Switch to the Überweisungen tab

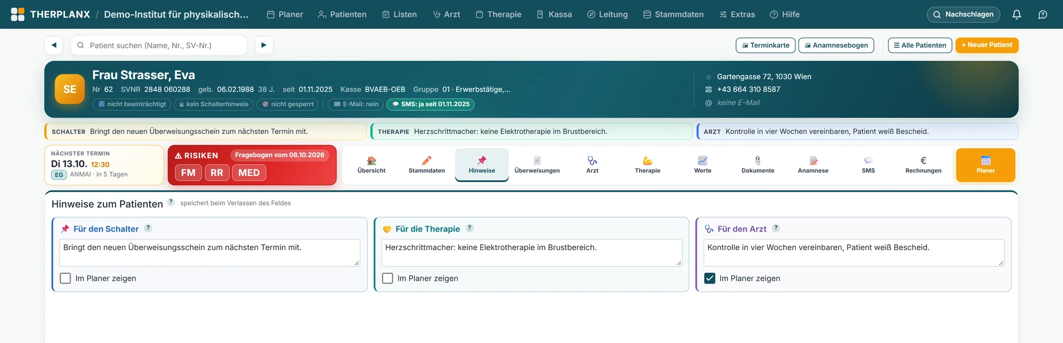pos(537,165)
